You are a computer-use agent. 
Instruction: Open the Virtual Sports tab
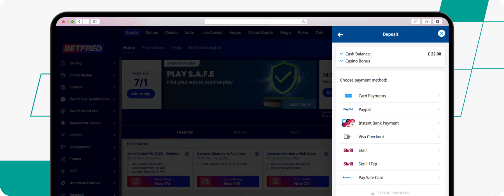pyautogui.click(x=260, y=33)
